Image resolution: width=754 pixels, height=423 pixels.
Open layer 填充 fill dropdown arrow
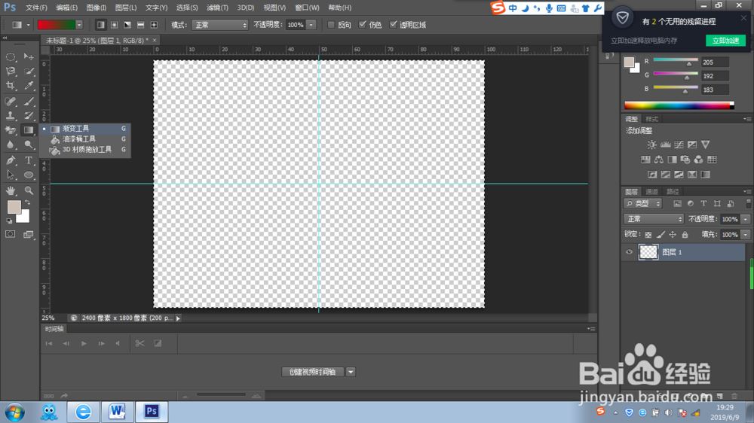click(746, 235)
